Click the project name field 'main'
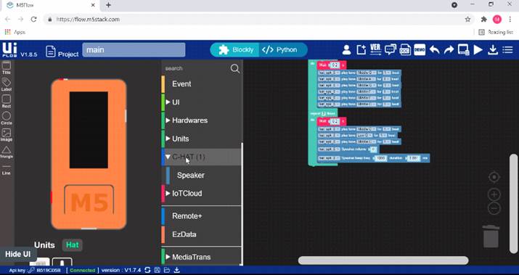This screenshot has width=519, height=275. pyautogui.click(x=134, y=50)
